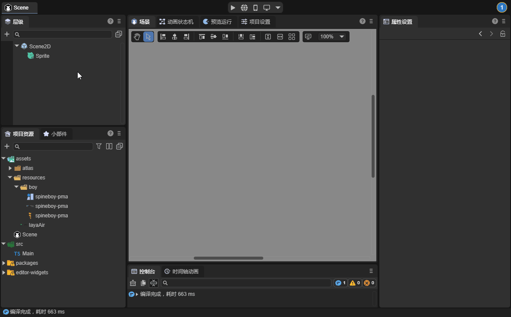
Task: Switch to the 动画状态机 tab
Action: 177,22
